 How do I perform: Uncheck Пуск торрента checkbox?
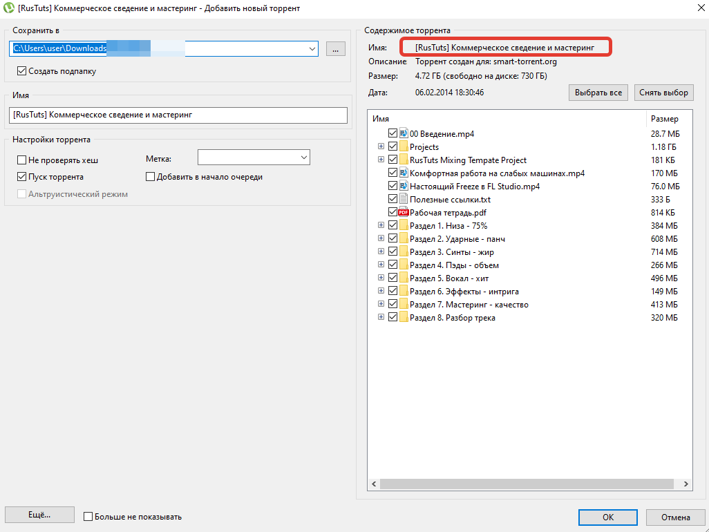(21, 177)
